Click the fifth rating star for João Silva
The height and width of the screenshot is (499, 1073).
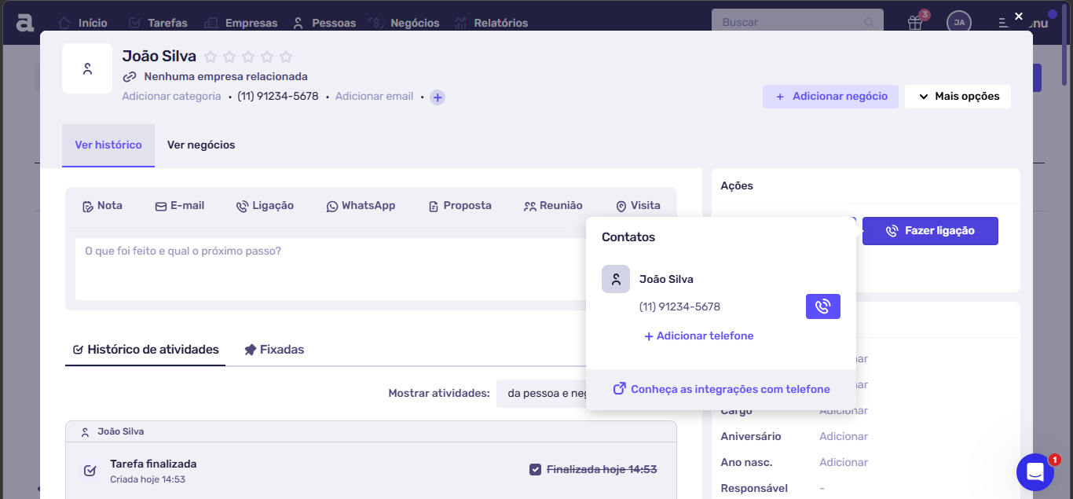pyautogui.click(x=286, y=57)
